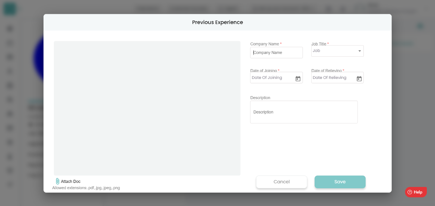Open the Date Of Joining calendar icon
Screen dimensions: 435x206
(298, 79)
